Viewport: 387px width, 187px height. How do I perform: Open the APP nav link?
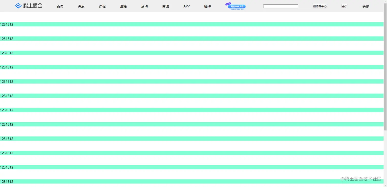coord(187,6)
